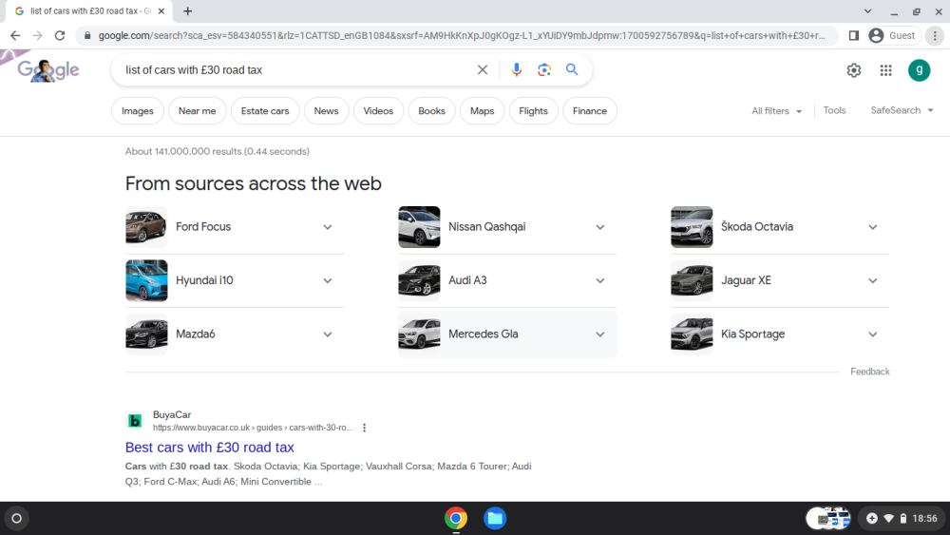Submit search with magnifier icon
Viewport: 950px width, 535px height.
coord(572,69)
